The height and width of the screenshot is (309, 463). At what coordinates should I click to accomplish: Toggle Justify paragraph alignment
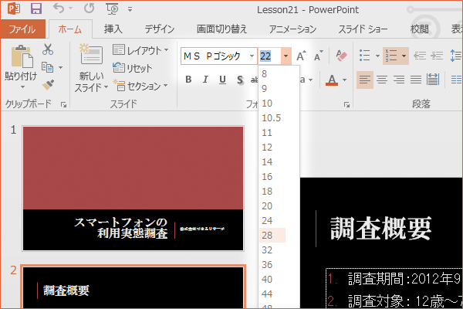pyautogui.click(x=416, y=80)
